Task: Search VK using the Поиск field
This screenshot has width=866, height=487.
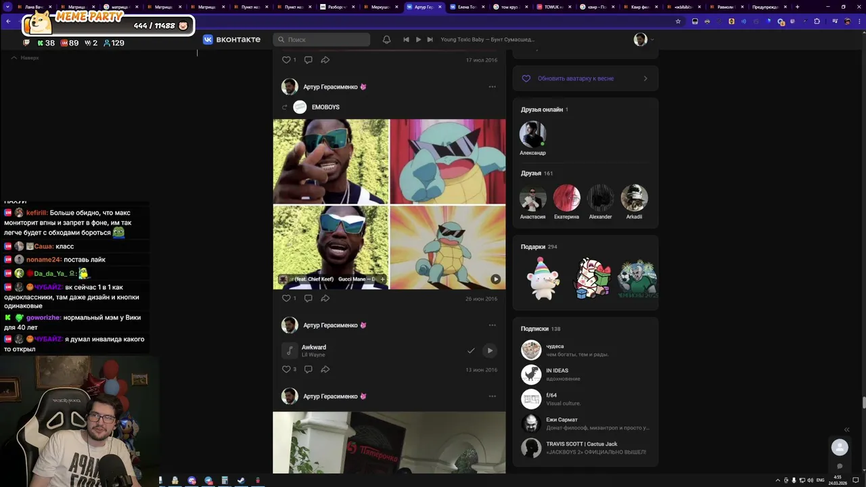Action: pos(321,39)
